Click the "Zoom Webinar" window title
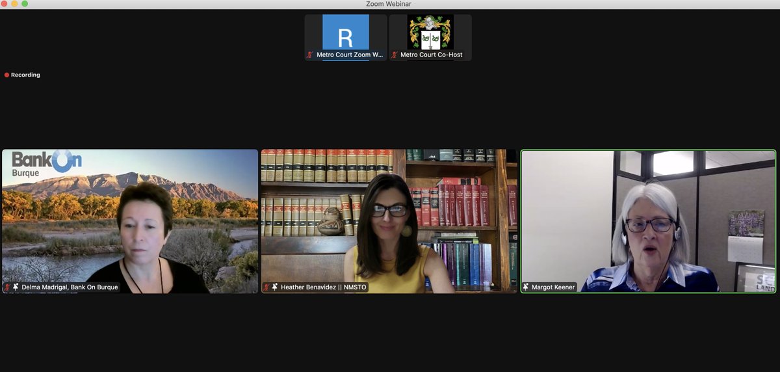The height and width of the screenshot is (372, 780). click(x=389, y=4)
